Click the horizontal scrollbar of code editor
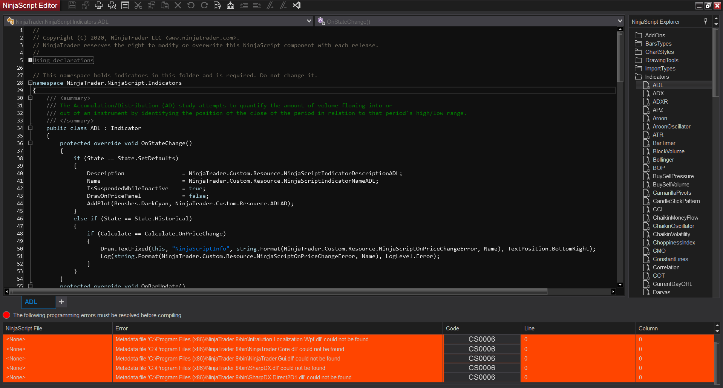The height and width of the screenshot is (388, 723). [x=279, y=292]
